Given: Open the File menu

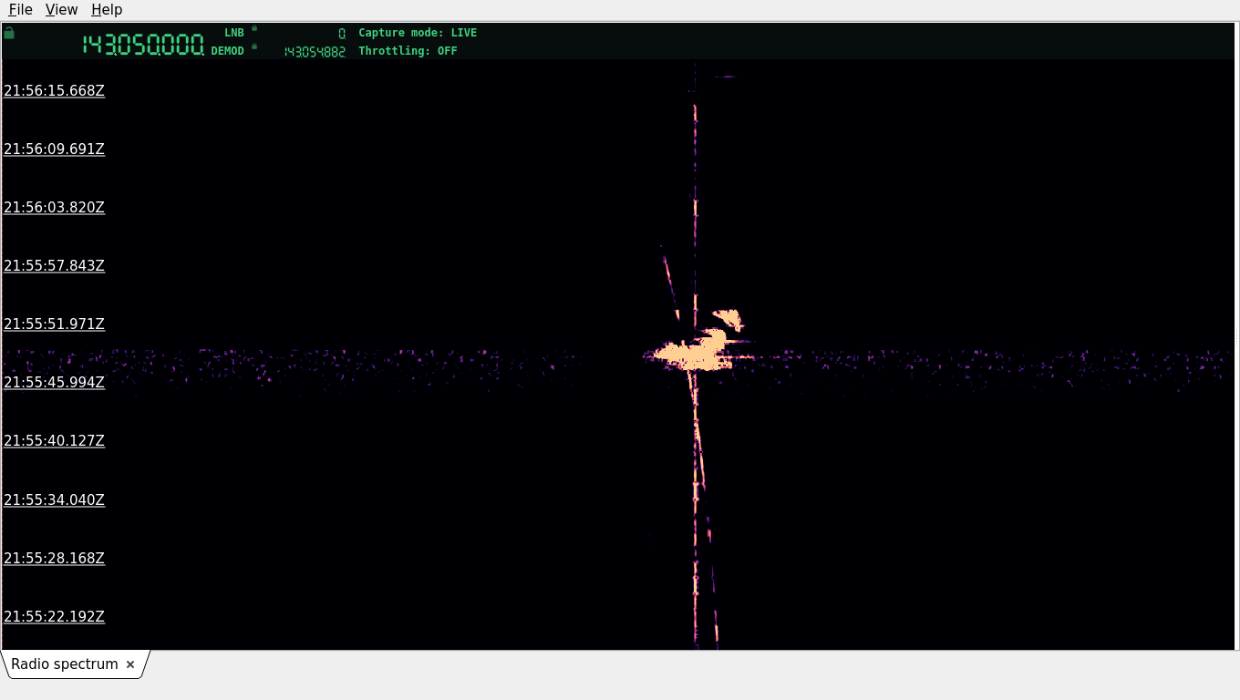Looking at the screenshot, I should tap(20, 9).
